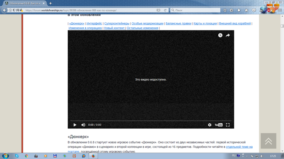Image resolution: width=284 pixels, height=159 pixels.
Task: Click the Watch Later clock icon on the video
Action: click(220, 35)
